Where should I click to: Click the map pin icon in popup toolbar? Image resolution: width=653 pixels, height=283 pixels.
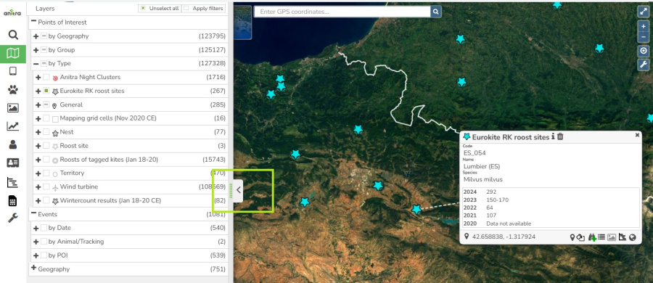click(572, 237)
